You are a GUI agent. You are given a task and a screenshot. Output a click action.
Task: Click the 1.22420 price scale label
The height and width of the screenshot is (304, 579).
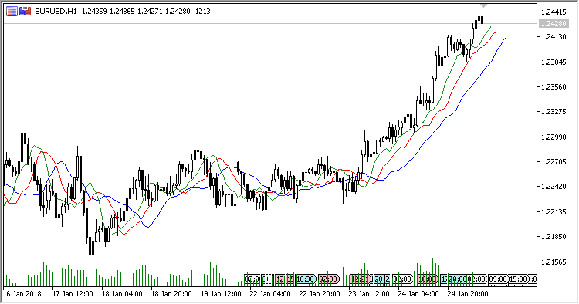coord(554,187)
